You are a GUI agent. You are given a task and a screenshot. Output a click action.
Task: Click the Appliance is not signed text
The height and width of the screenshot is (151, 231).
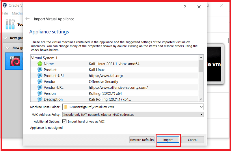point(46,128)
